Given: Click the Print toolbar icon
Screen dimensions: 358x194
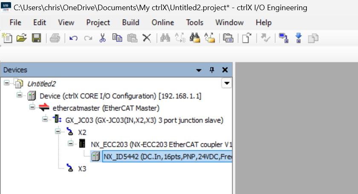Looking at the screenshot, I should (x=55, y=38).
